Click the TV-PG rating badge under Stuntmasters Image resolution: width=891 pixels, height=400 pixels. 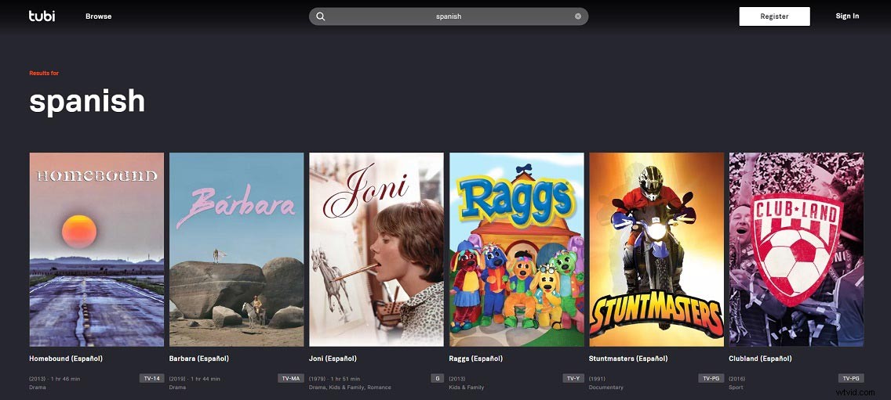711,378
